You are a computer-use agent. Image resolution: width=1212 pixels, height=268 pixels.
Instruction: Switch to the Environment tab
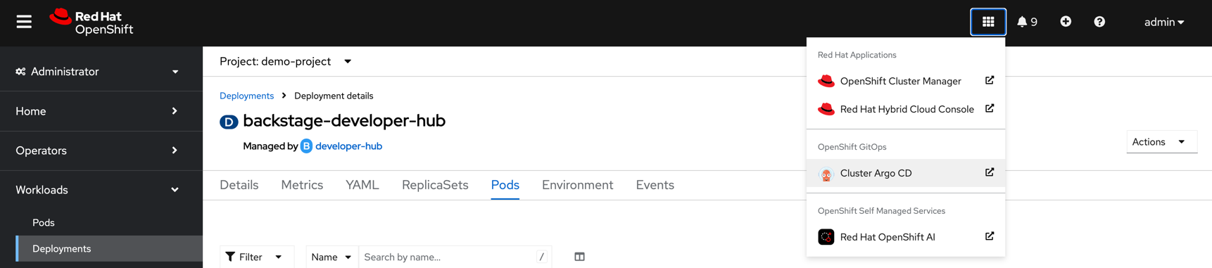tap(577, 185)
